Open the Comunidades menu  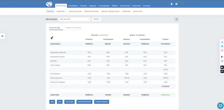pyautogui.click(x=104, y=6)
